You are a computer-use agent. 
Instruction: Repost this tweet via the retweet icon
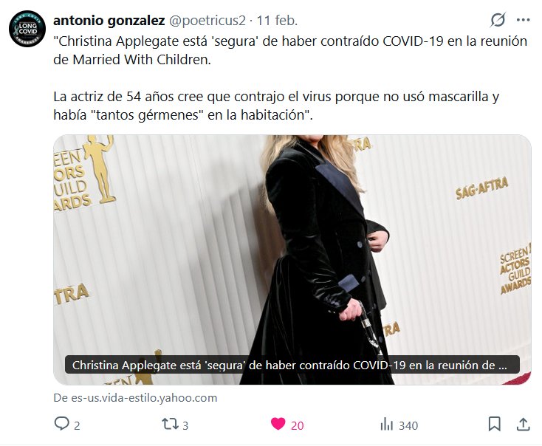pos(170,424)
